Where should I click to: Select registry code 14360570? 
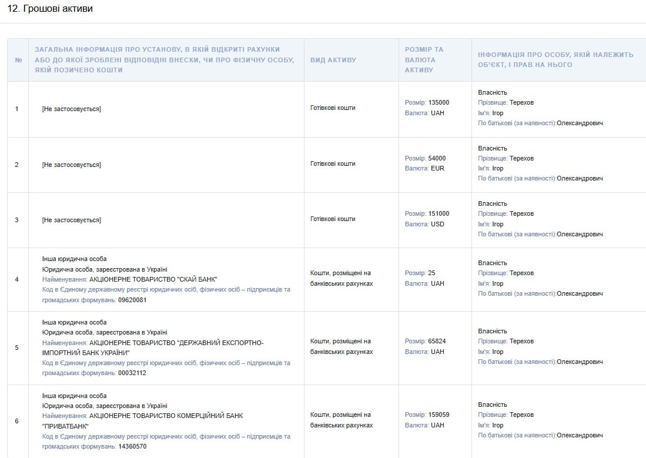pyautogui.click(x=132, y=446)
